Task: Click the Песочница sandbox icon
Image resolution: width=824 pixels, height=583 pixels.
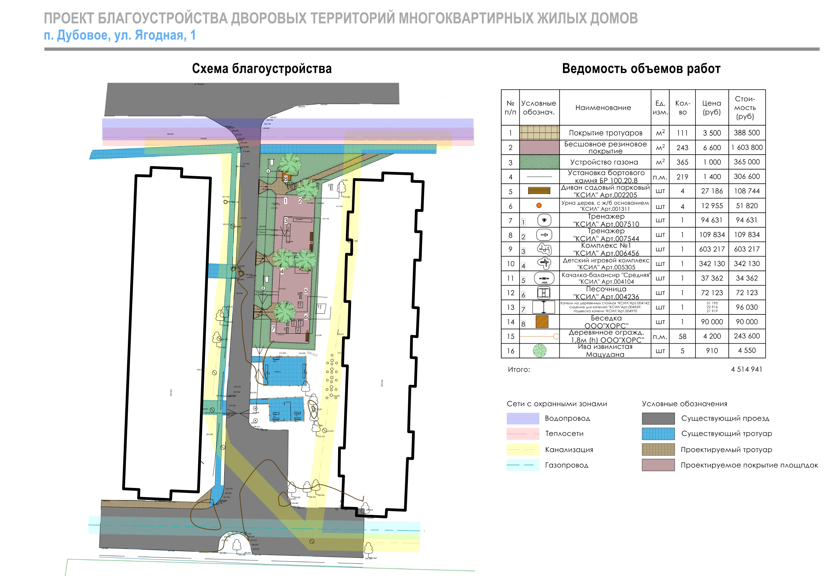Action: (x=544, y=293)
